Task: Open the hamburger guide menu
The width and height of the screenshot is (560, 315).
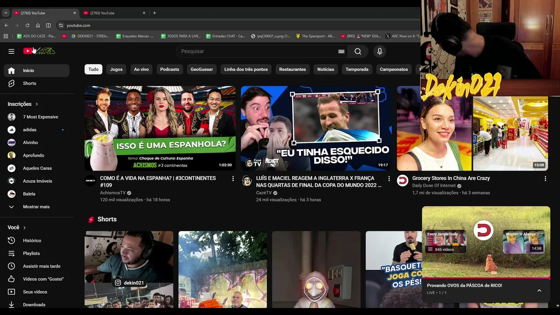Action: (11, 51)
